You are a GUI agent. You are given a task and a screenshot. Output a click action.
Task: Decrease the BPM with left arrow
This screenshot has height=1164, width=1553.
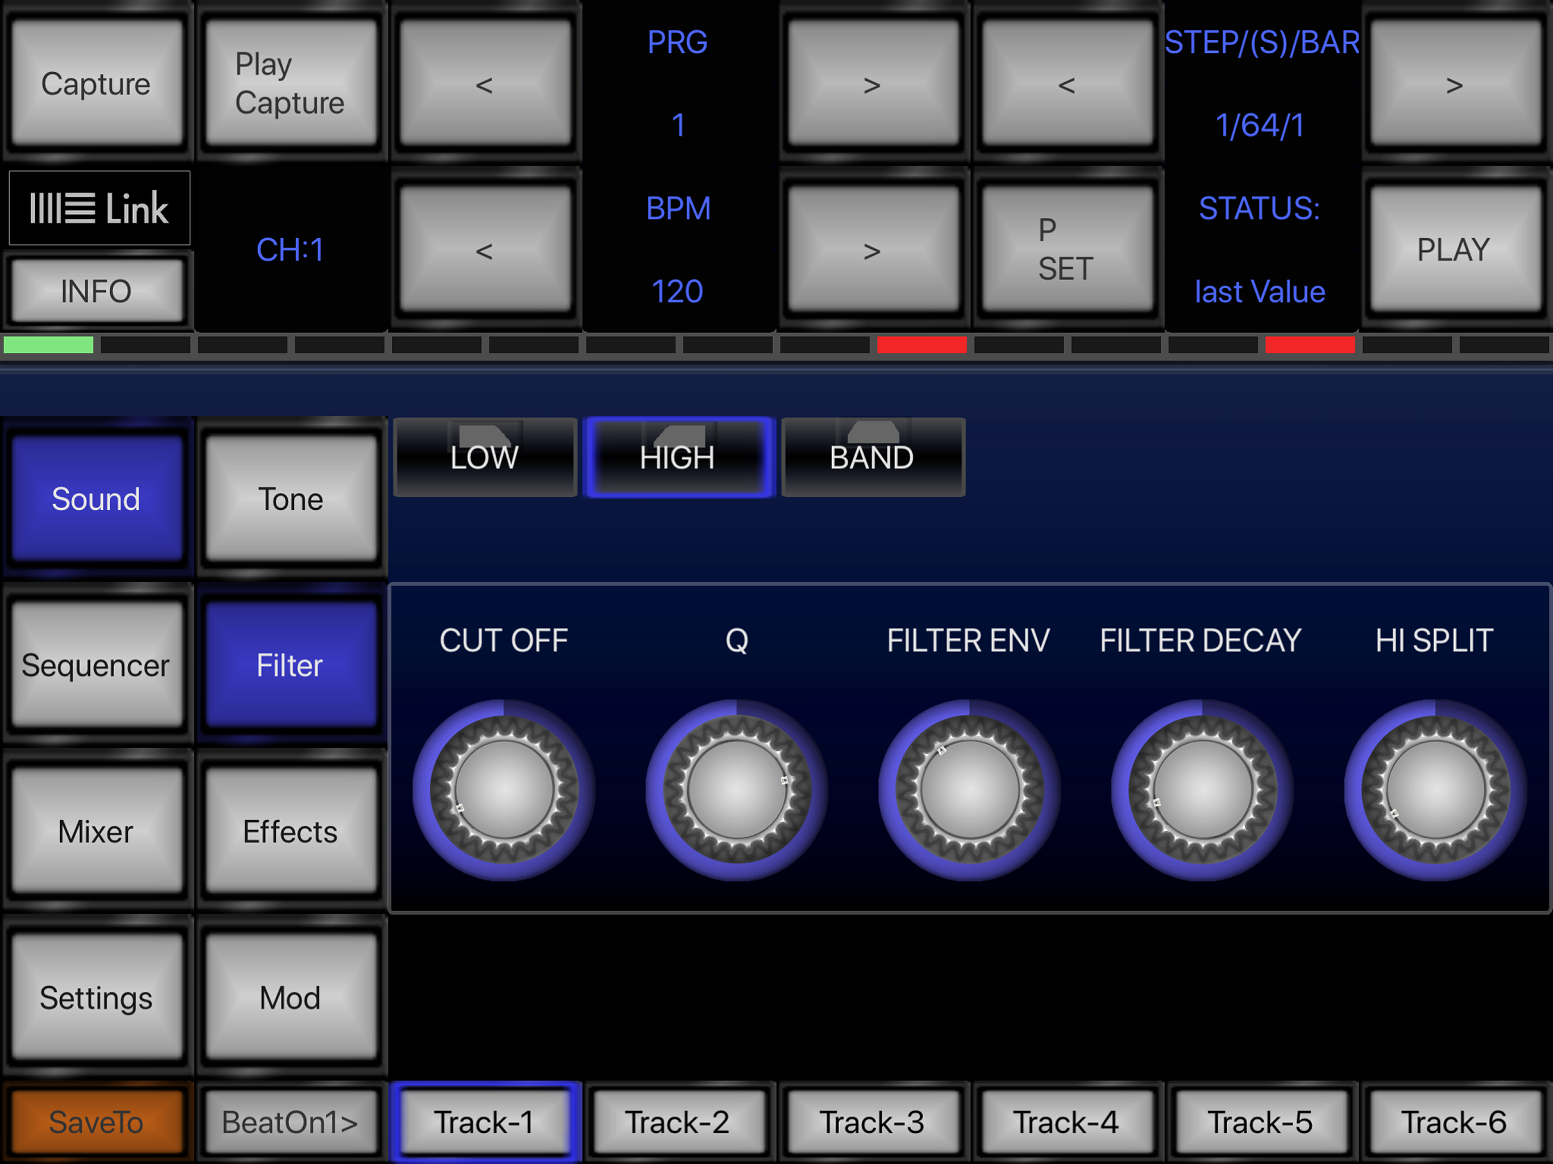[x=484, y=250]
